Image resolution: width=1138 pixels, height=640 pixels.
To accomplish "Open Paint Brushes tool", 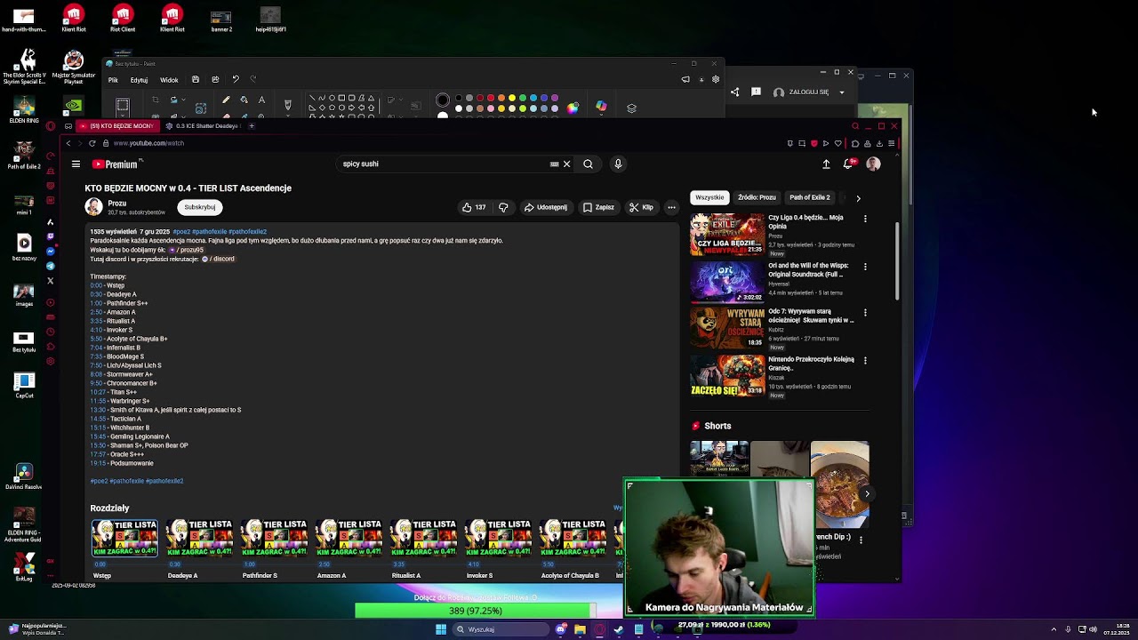I will point(287,105).
